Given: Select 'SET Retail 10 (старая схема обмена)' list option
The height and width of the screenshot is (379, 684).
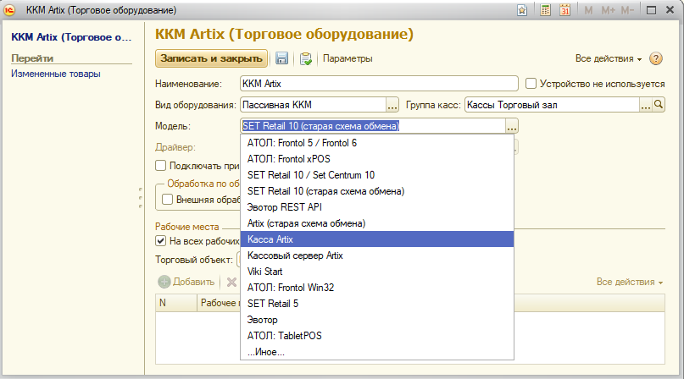Looking at the screenshot, I should [377, 191].
